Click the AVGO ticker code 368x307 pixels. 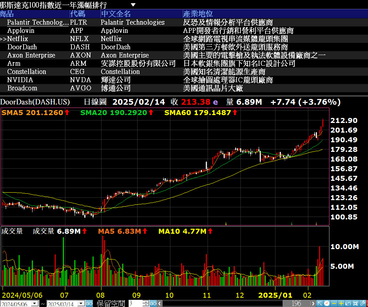point(80,88)
